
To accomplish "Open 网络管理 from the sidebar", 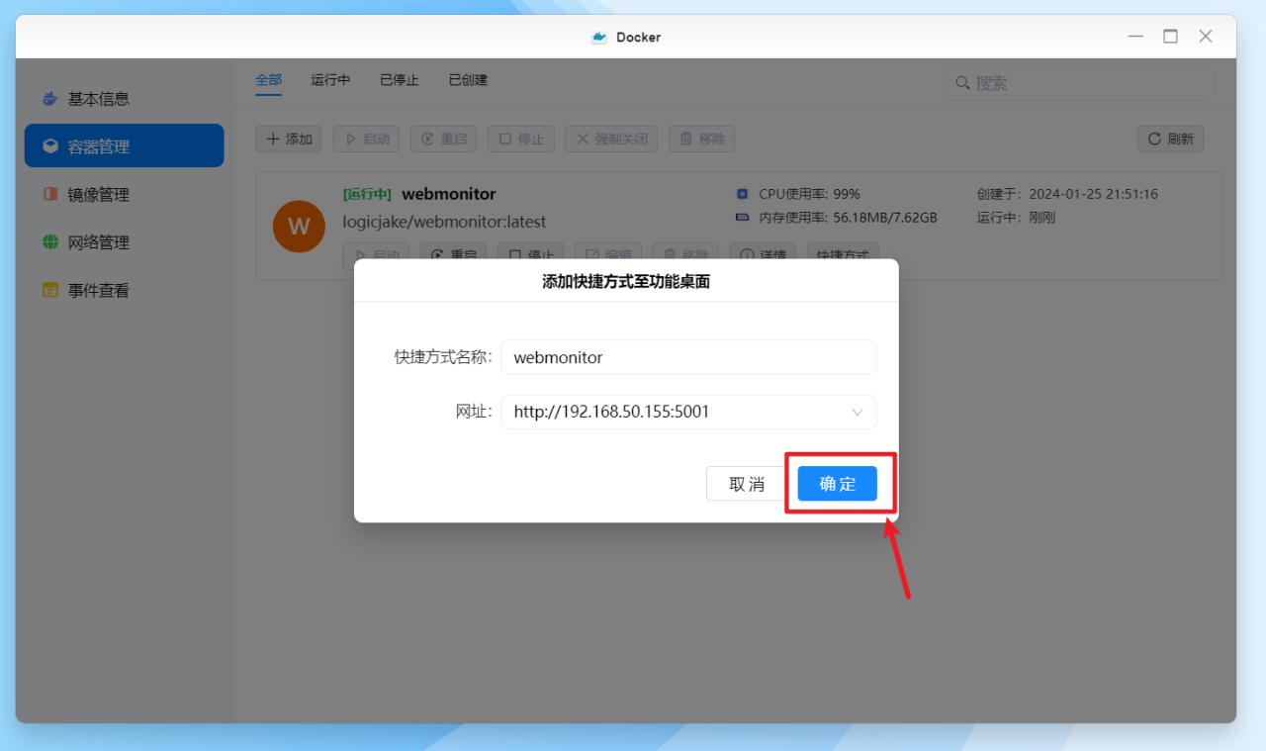I will click(97, 241).
